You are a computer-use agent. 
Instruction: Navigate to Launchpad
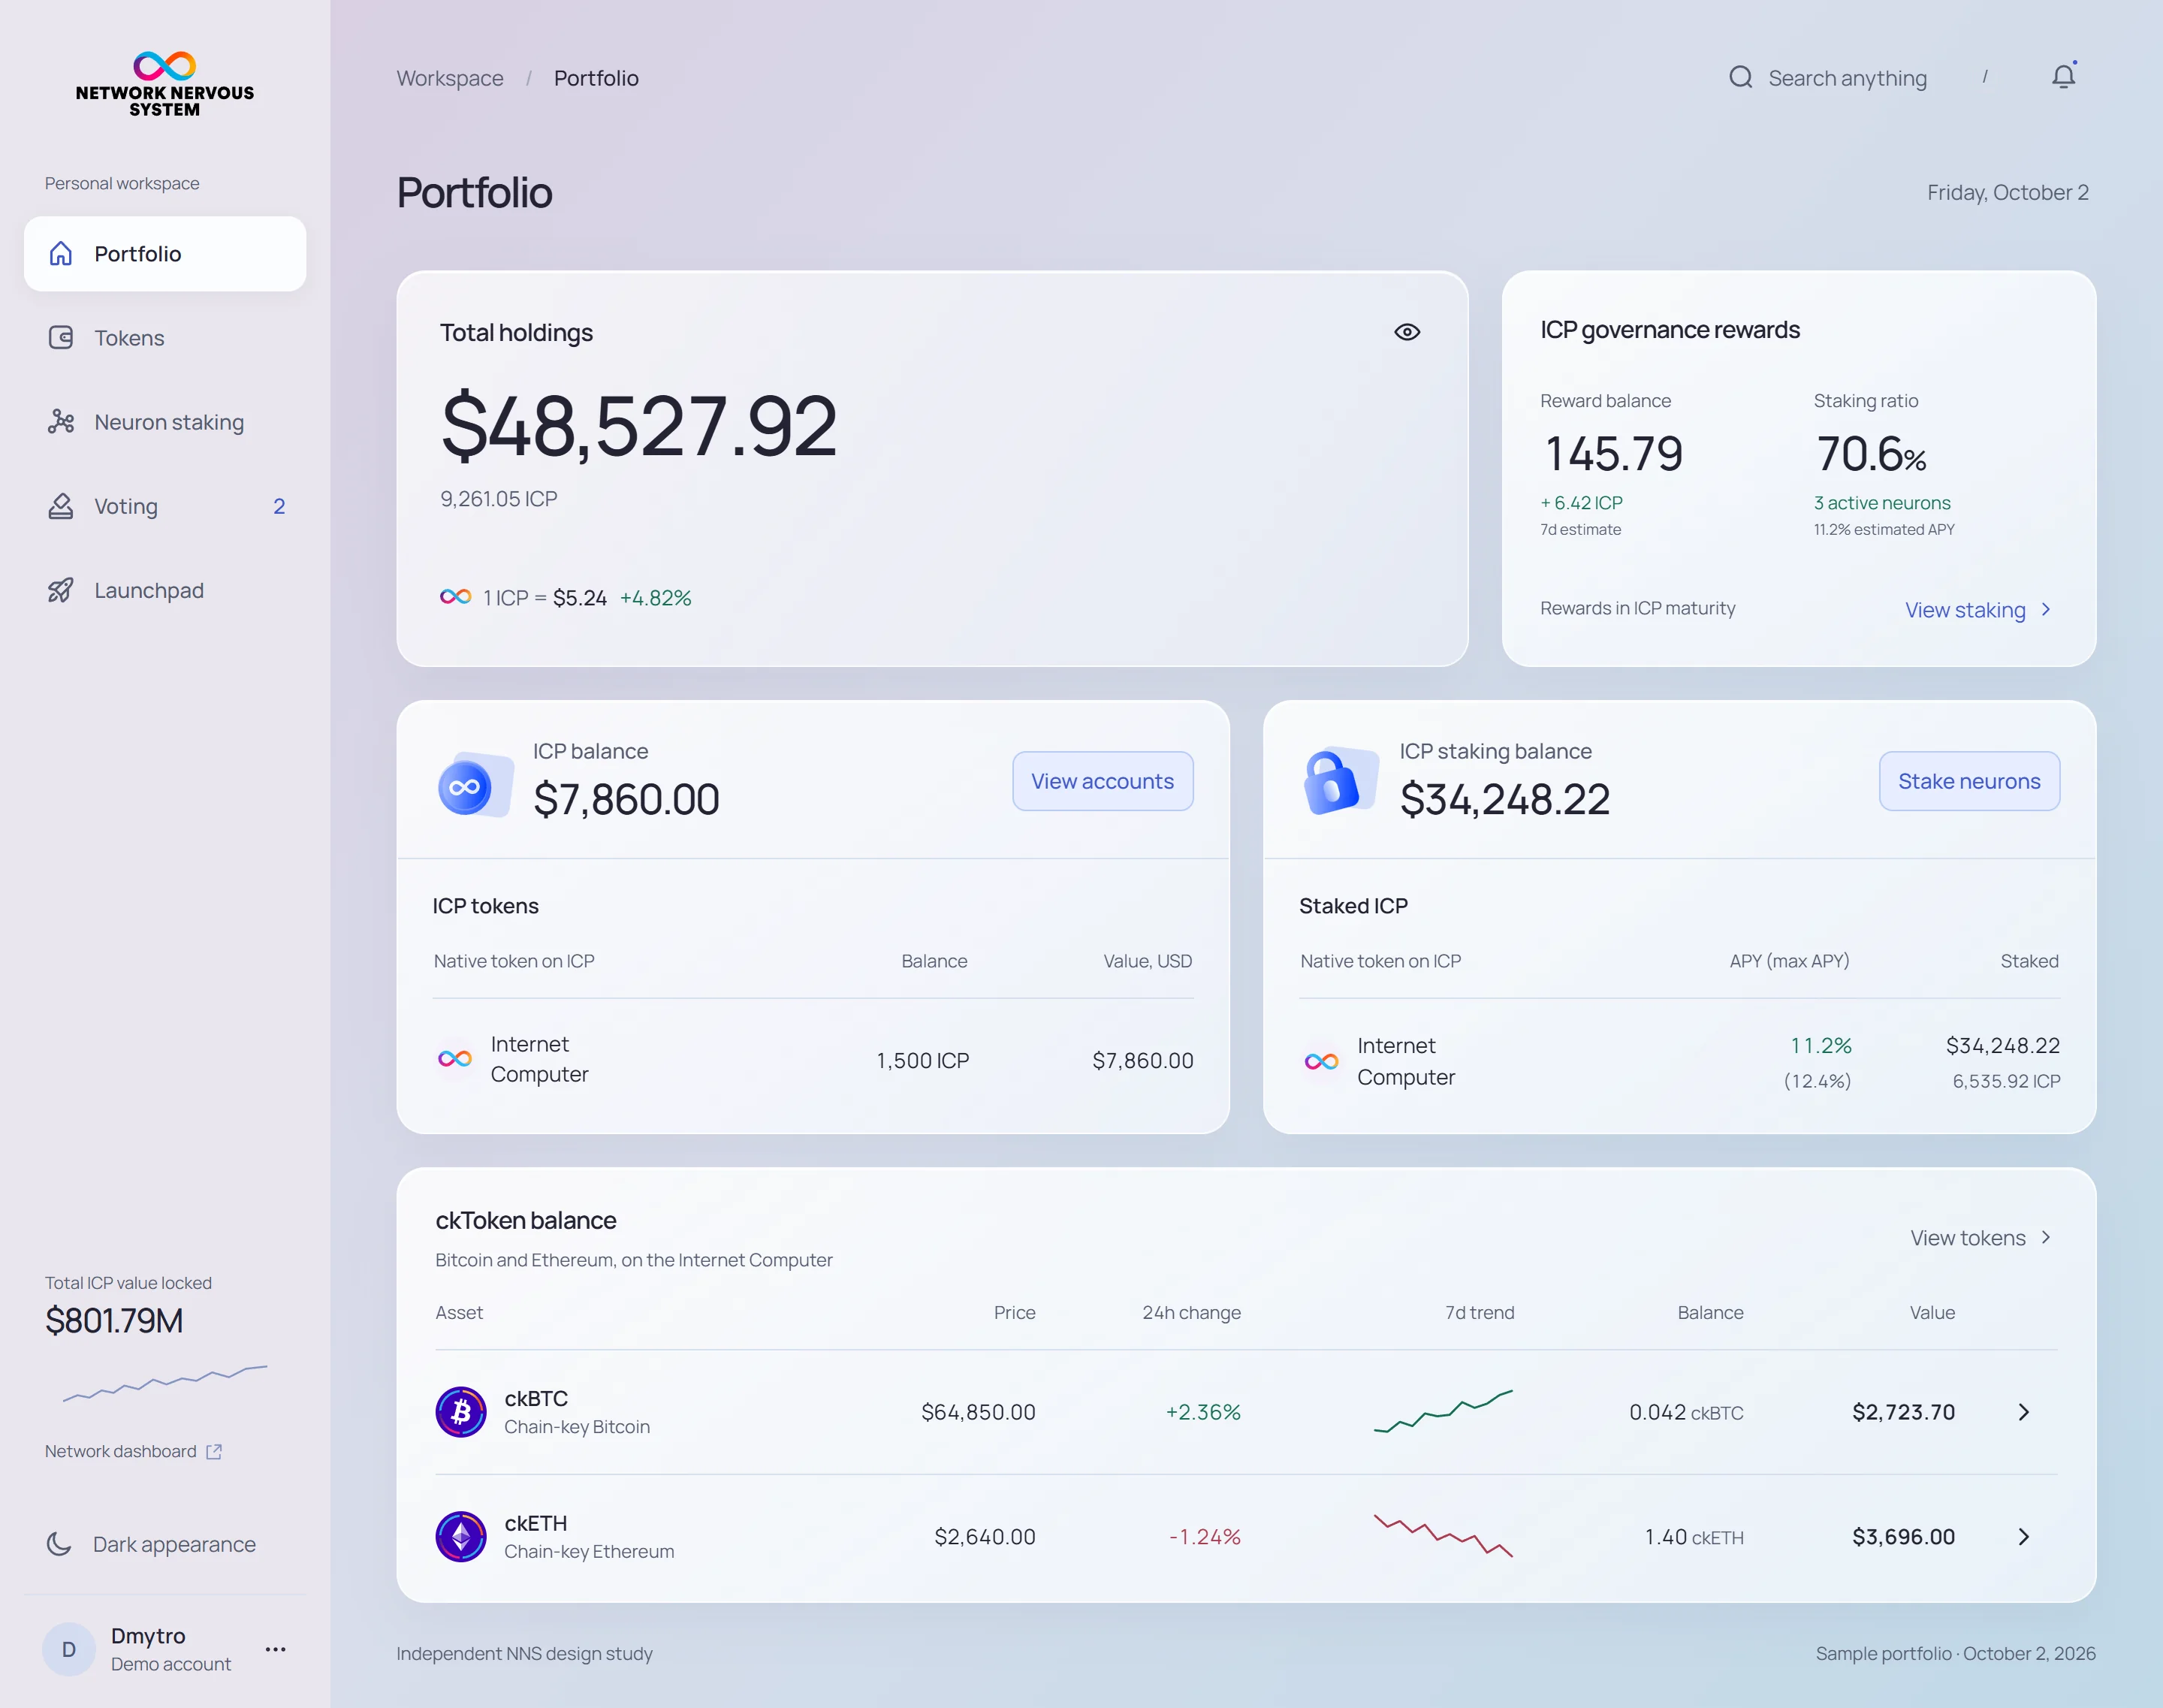coord(165,590)
